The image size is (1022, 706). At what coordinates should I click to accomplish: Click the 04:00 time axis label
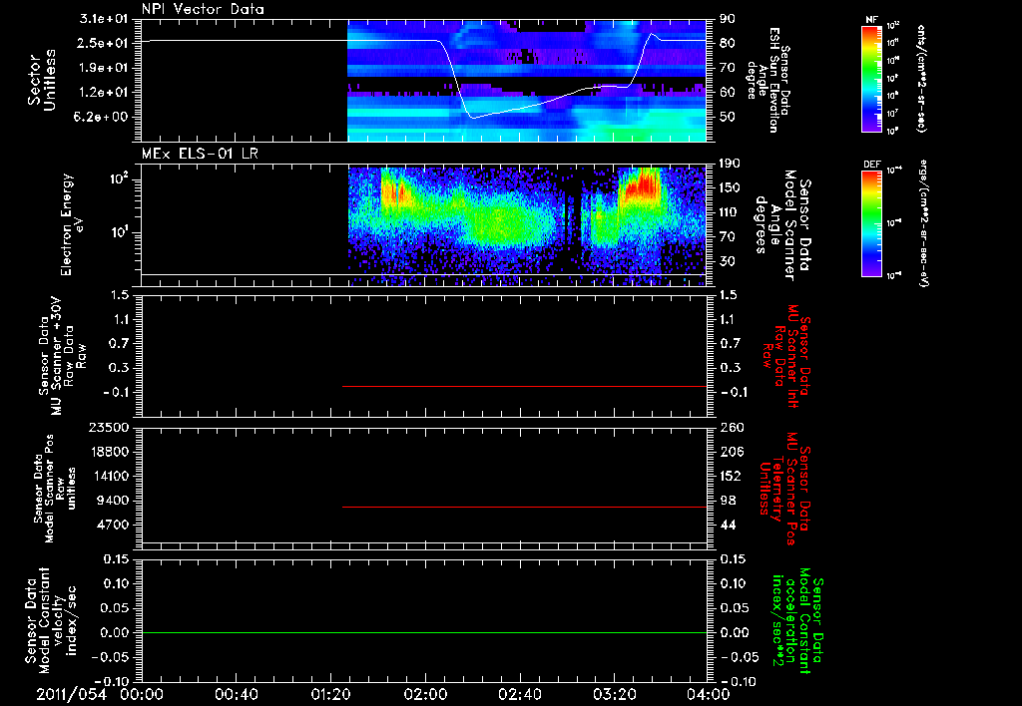pos(709,694)
